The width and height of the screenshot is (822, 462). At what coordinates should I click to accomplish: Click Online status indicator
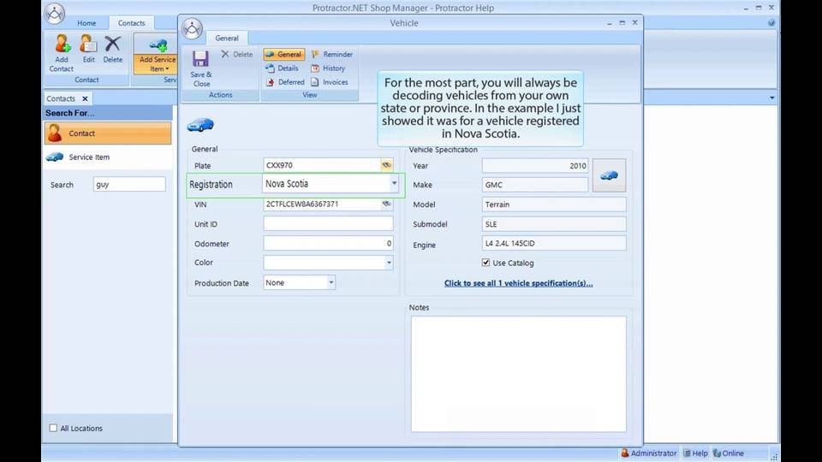728,453
